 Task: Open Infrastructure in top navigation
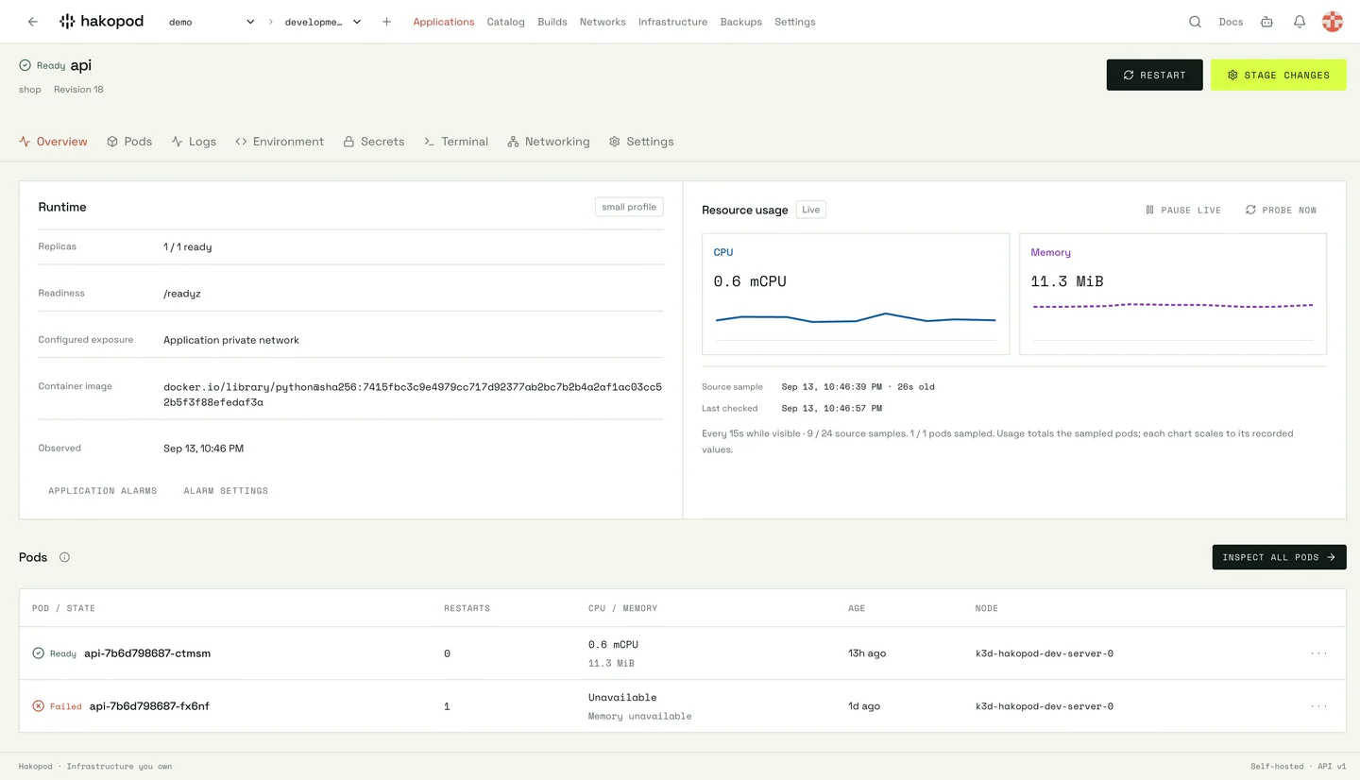tap(672, 22)
